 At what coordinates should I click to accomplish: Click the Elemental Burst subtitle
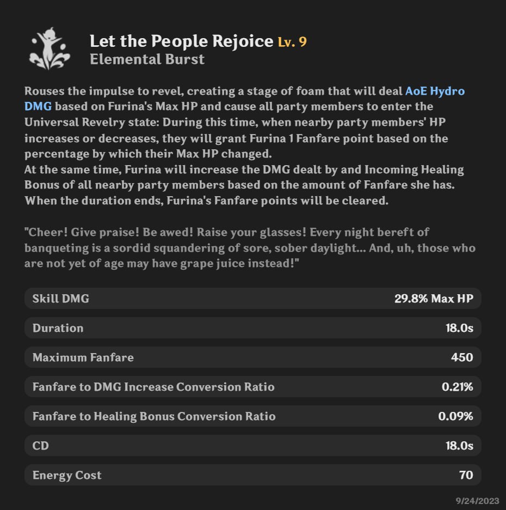(147, 59)
